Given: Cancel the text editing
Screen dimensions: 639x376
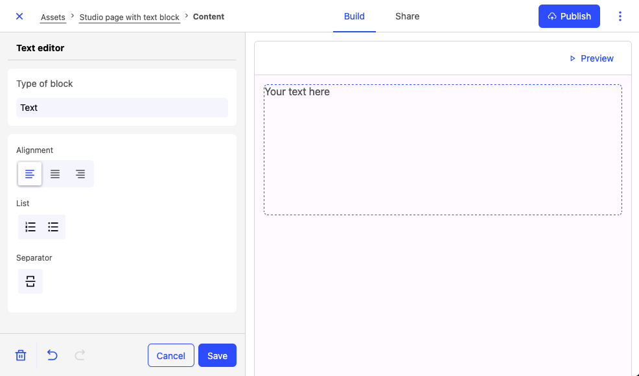Looking at the screenshot, I should (171, 355).
